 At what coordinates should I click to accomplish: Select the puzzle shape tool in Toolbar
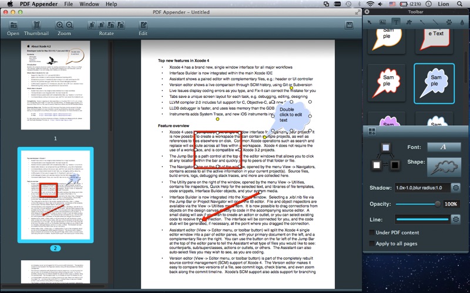(409, 22)
